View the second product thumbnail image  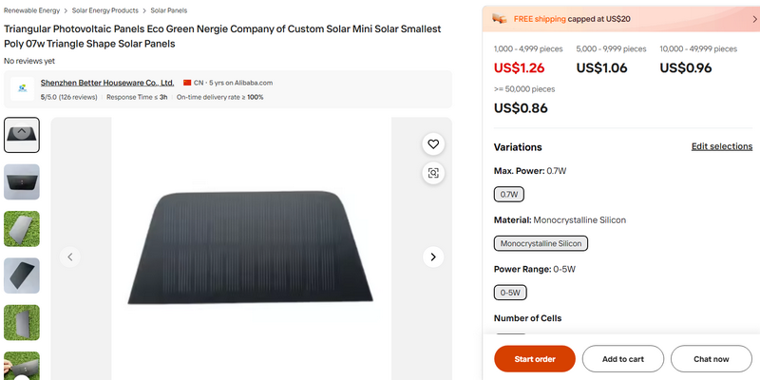[x=22, y=181]
